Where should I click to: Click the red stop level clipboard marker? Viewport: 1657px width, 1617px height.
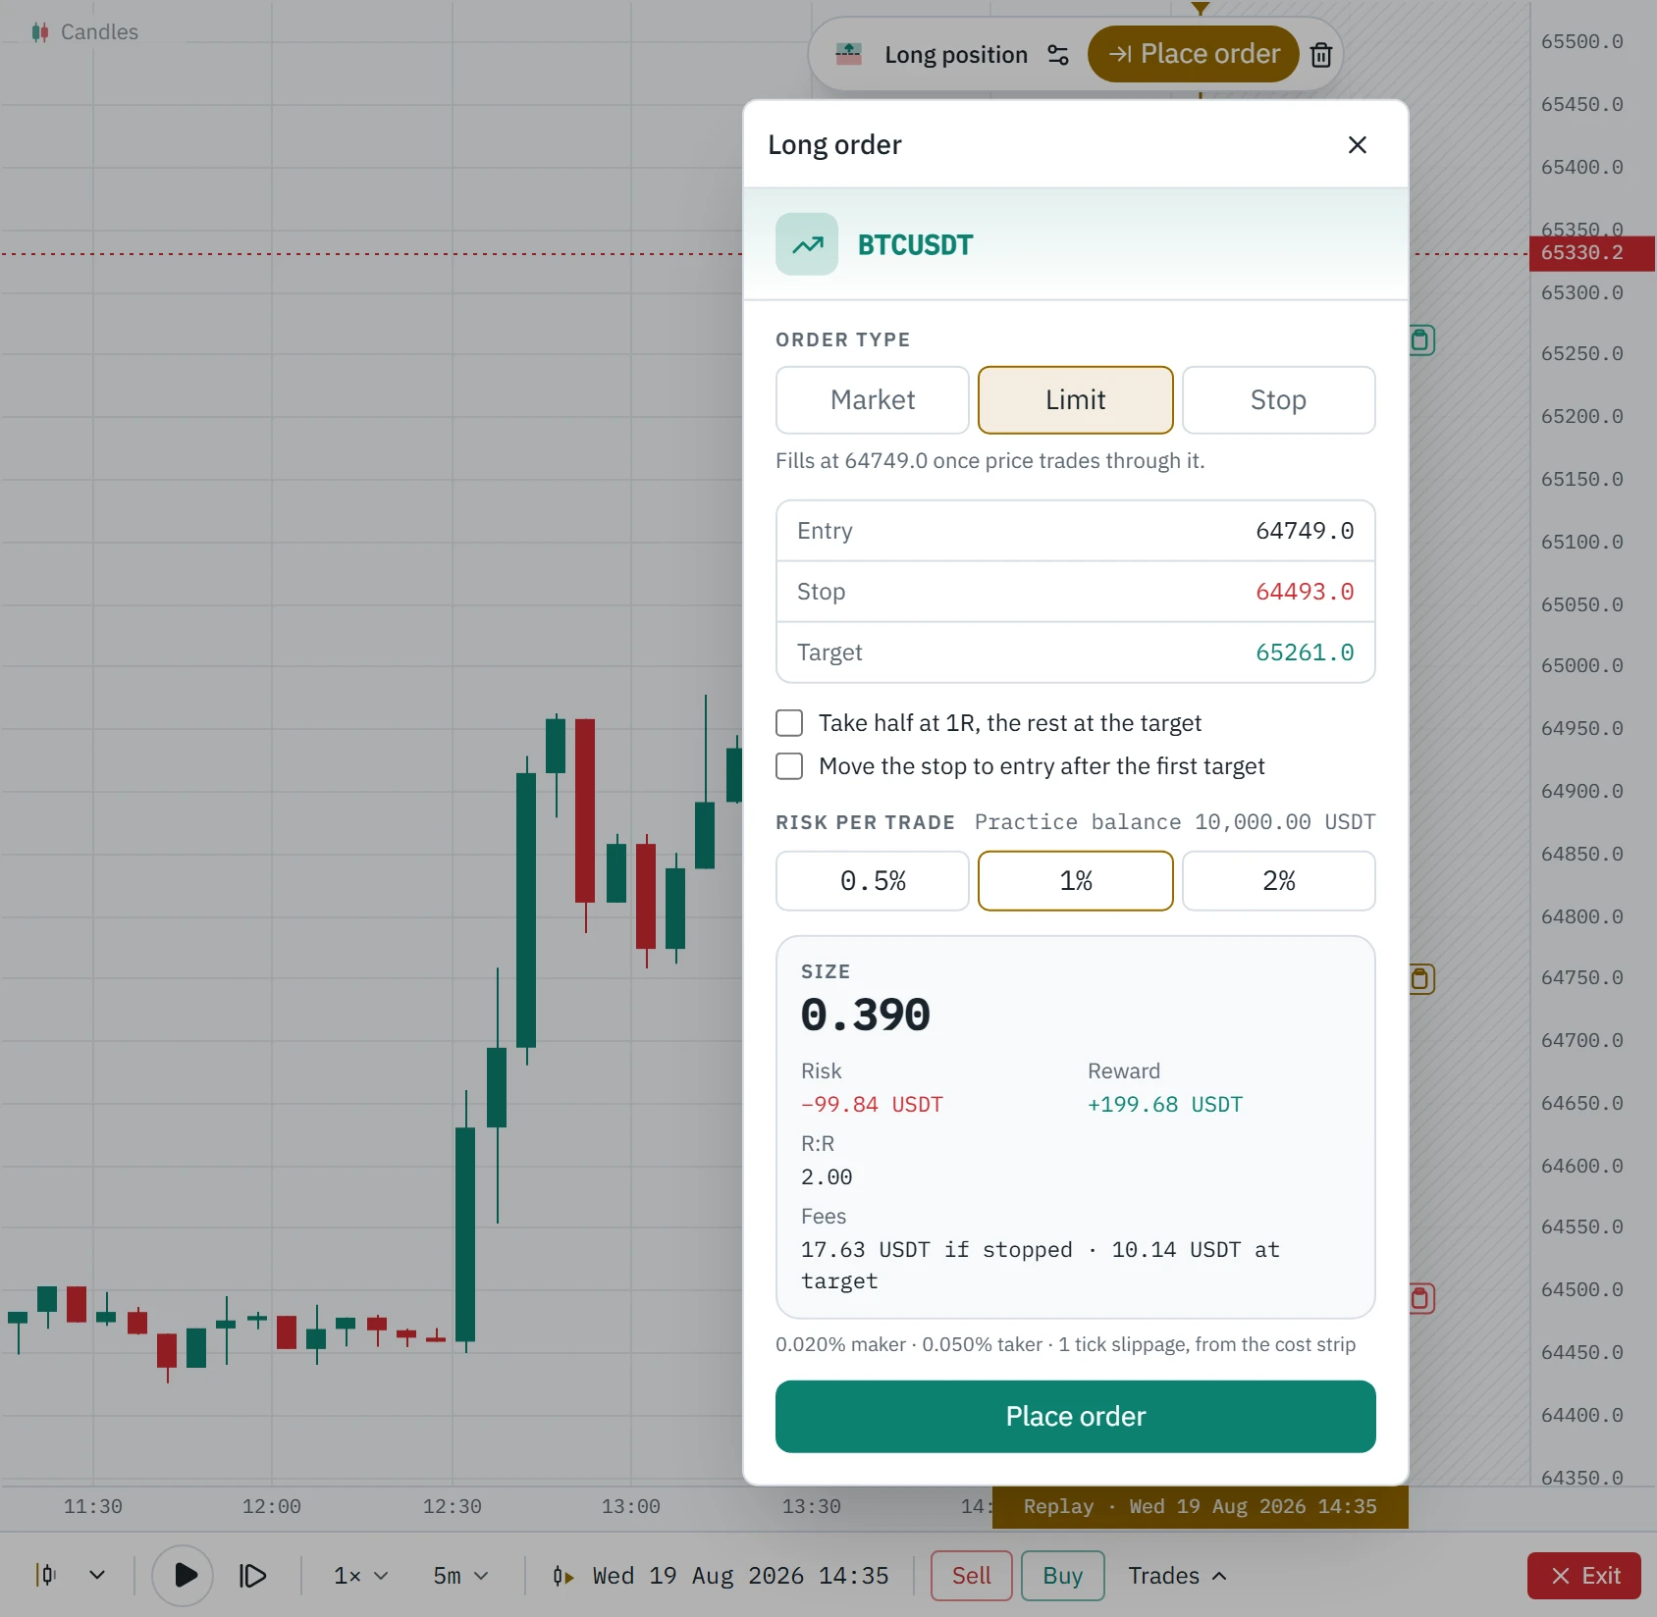tap(1421, 1299)
